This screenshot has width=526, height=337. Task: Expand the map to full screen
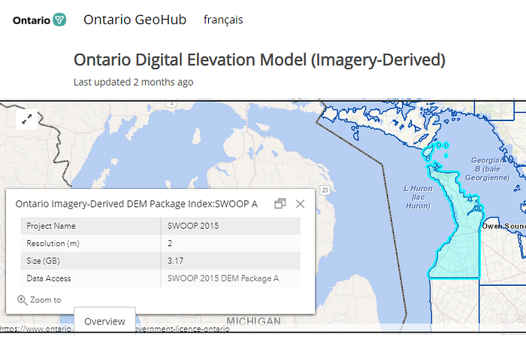(x=27, y=119)
